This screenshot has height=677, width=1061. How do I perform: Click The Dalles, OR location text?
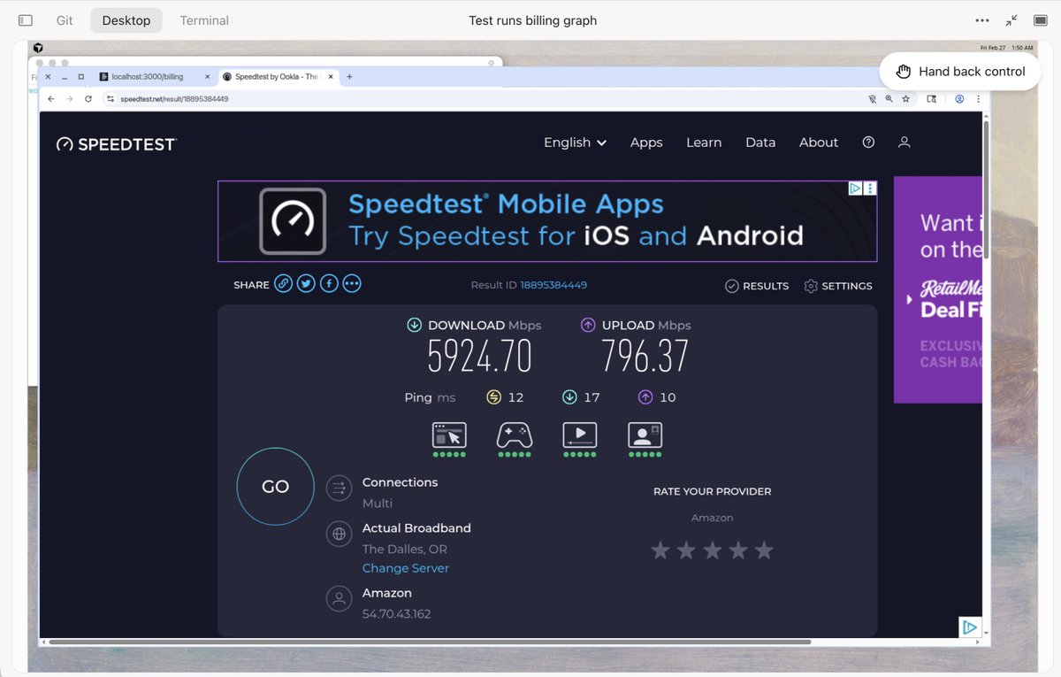tap(405, 549)
